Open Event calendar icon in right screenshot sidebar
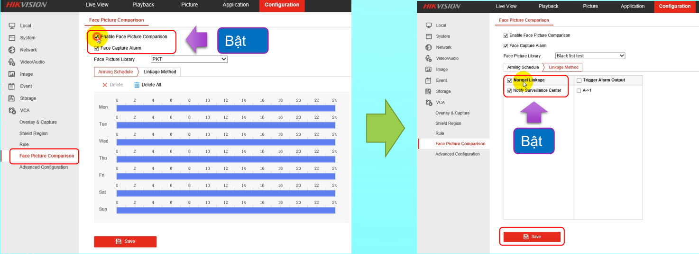The height and width of the screenshot is (254, 699). click(x=429, y=80)
